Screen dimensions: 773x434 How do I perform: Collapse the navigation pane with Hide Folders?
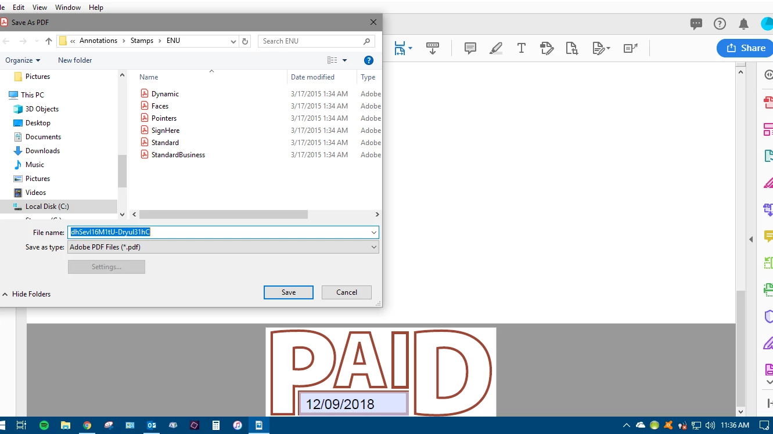coord(26,294)
